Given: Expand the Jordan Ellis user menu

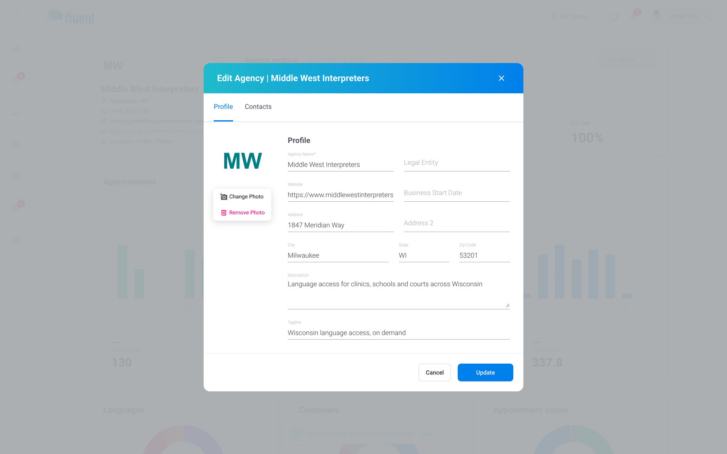Looking at the screenshot, I should pos(706,16).
